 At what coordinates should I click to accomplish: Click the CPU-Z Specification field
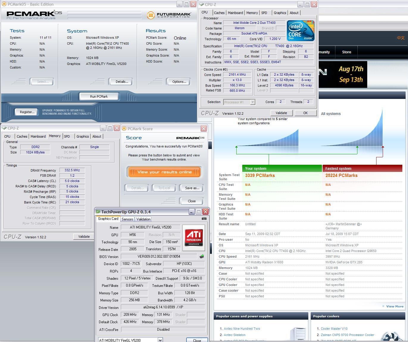pos(268,46)
